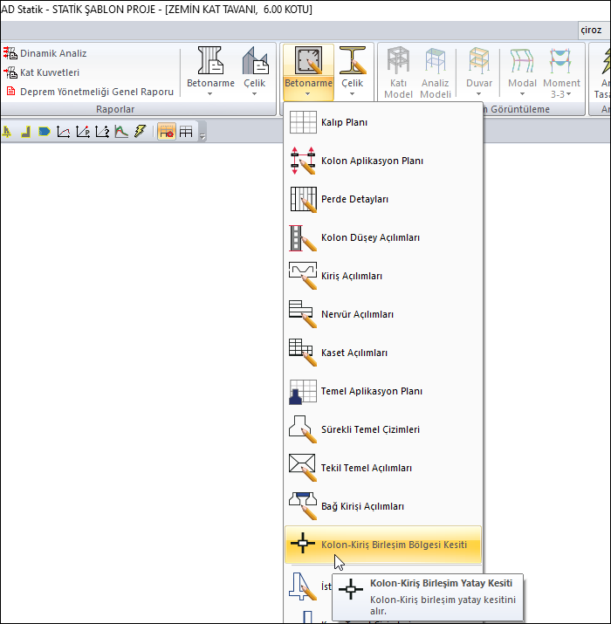Click Betonarme report icon in Raporlar

click(x=210, y=60)
